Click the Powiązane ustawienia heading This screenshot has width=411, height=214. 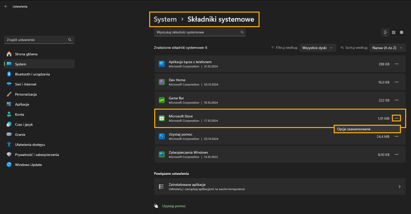coord(171,174)
